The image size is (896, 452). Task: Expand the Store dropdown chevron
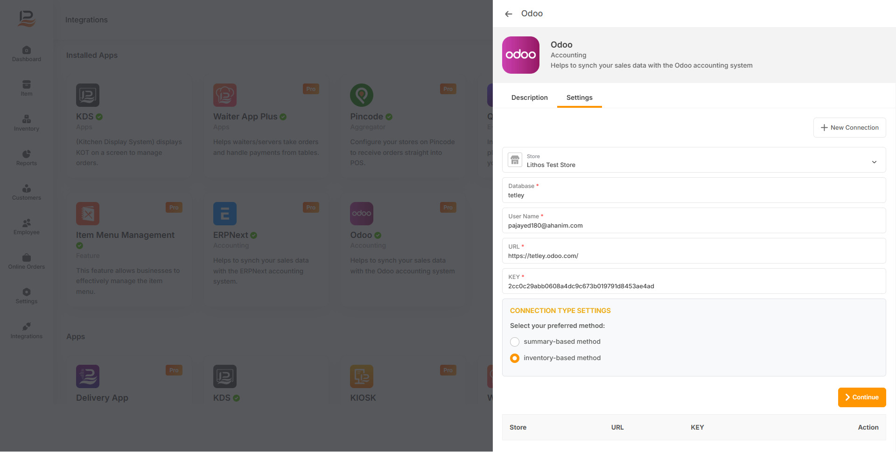tap(874, 162)
